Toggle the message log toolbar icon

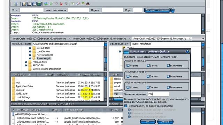point(24,4)
